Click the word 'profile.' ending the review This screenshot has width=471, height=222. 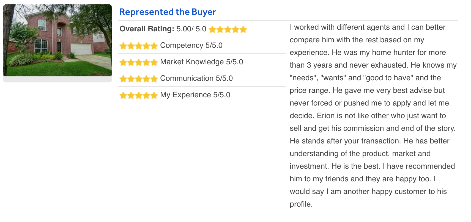click(301, 204)
